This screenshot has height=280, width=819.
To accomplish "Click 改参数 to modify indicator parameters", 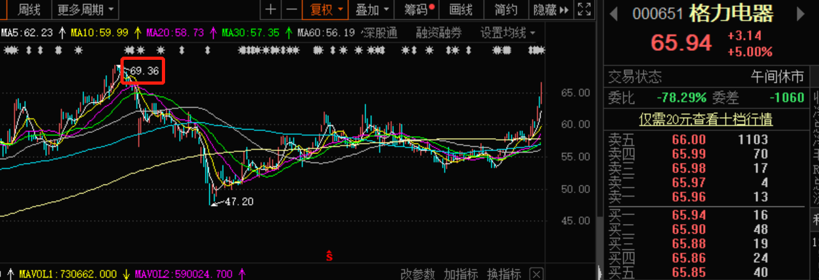I will pos(417,274).
